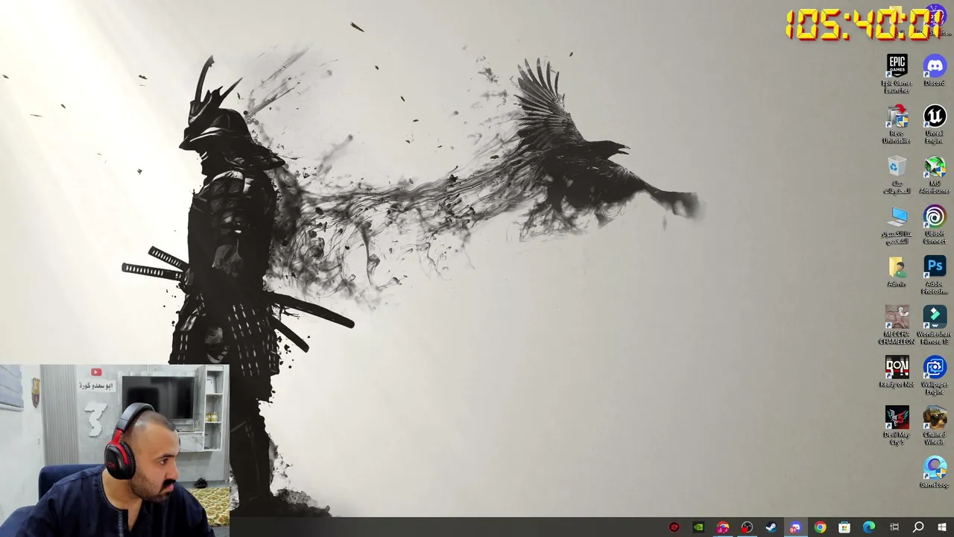Open Microsoft Store from the taskbar
Viewport: 954px width, 537px height.
pos(844,527)
